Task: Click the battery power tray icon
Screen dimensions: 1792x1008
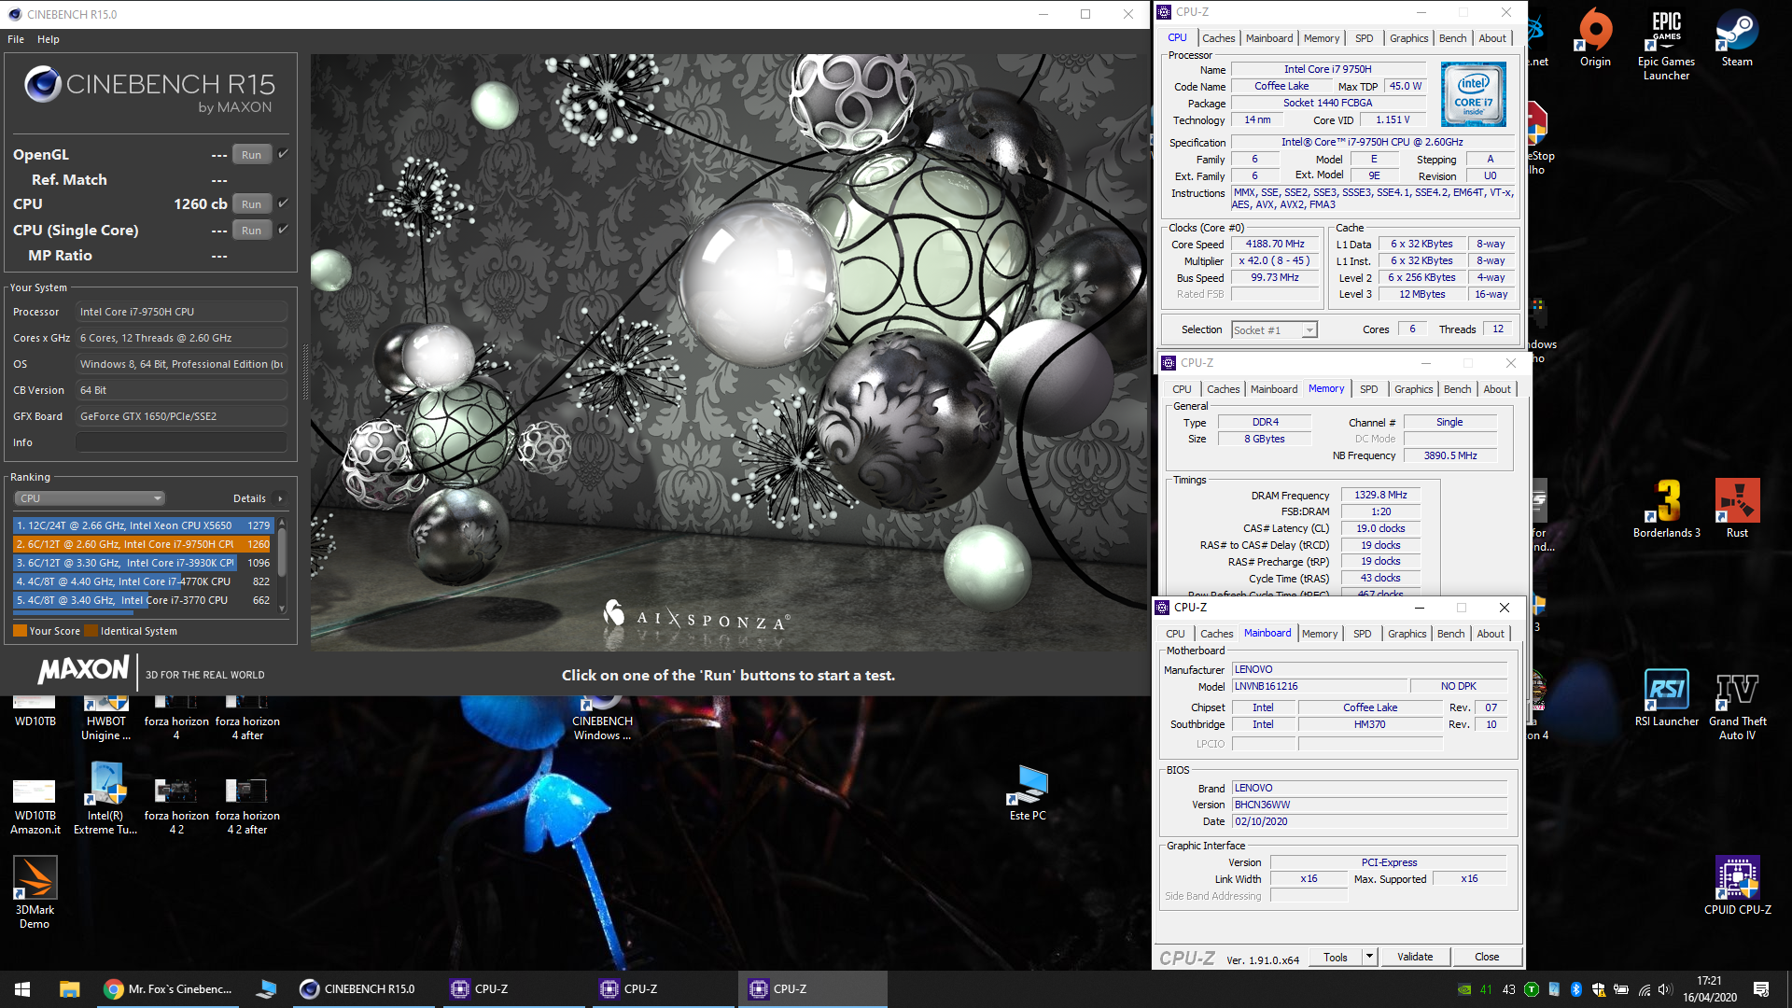Action: (x=1621, y=989)
